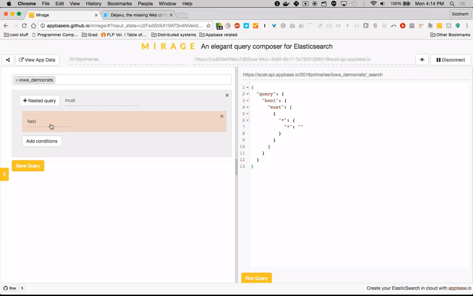473x296 pixels.
Task: Collapse the "query" fold on line 2
Action: tap(247, 94)
